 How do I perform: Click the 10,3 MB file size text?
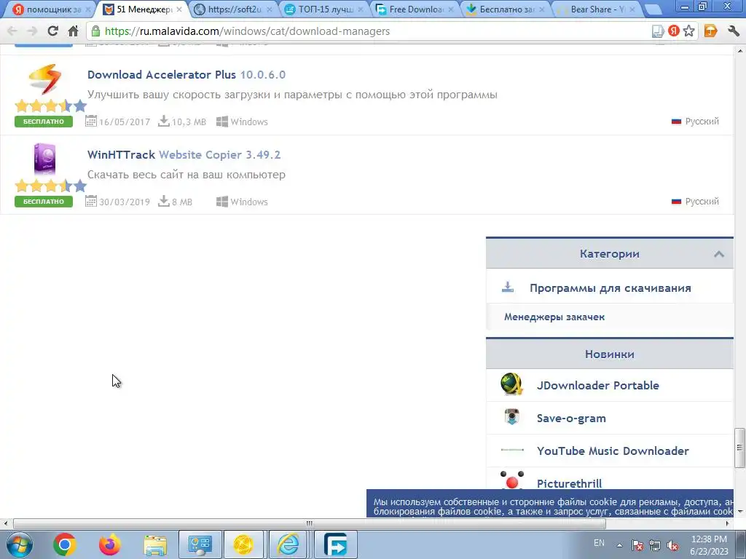click(189, 122)
